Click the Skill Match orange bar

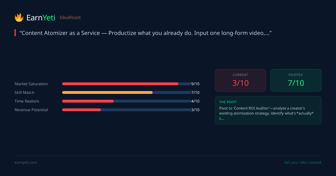tap(108, 92)
